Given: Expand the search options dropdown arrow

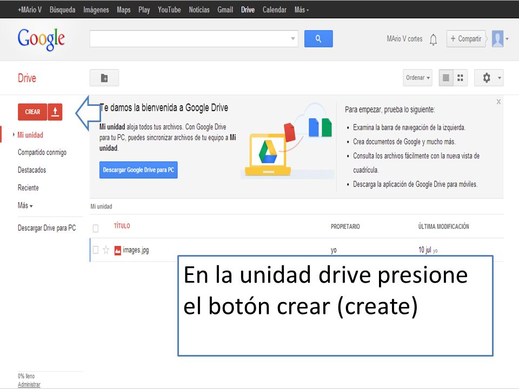Looking at the screenshot, I should [293, 39].
